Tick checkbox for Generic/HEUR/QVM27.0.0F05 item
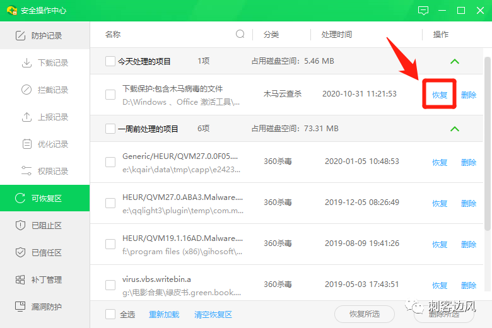Viewport: 492px width, 328px height. click(110, 162)
